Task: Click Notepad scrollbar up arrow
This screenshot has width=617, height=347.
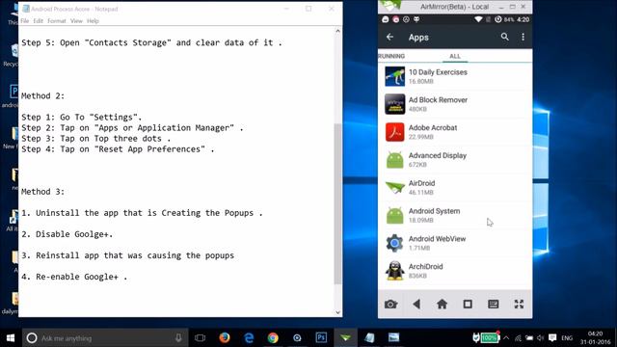Action: [x=338, y=31]
